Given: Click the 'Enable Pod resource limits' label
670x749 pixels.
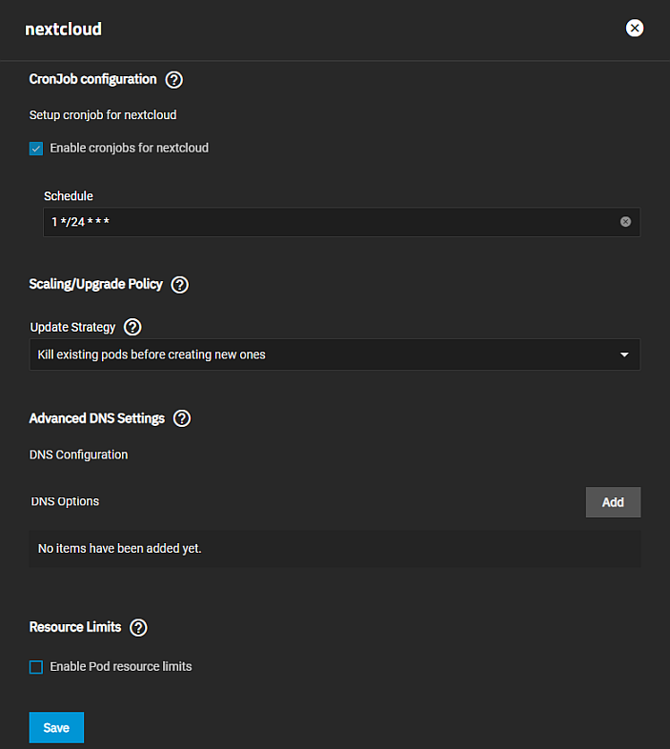Looking at the screenshot, I should point(121,666).
